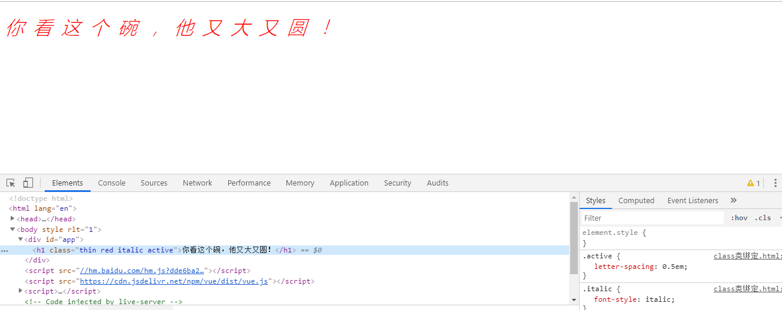The height and width of the screenshot is (310, 782).
Task: Toggle the :hov element state button
Action: (739, 218)
